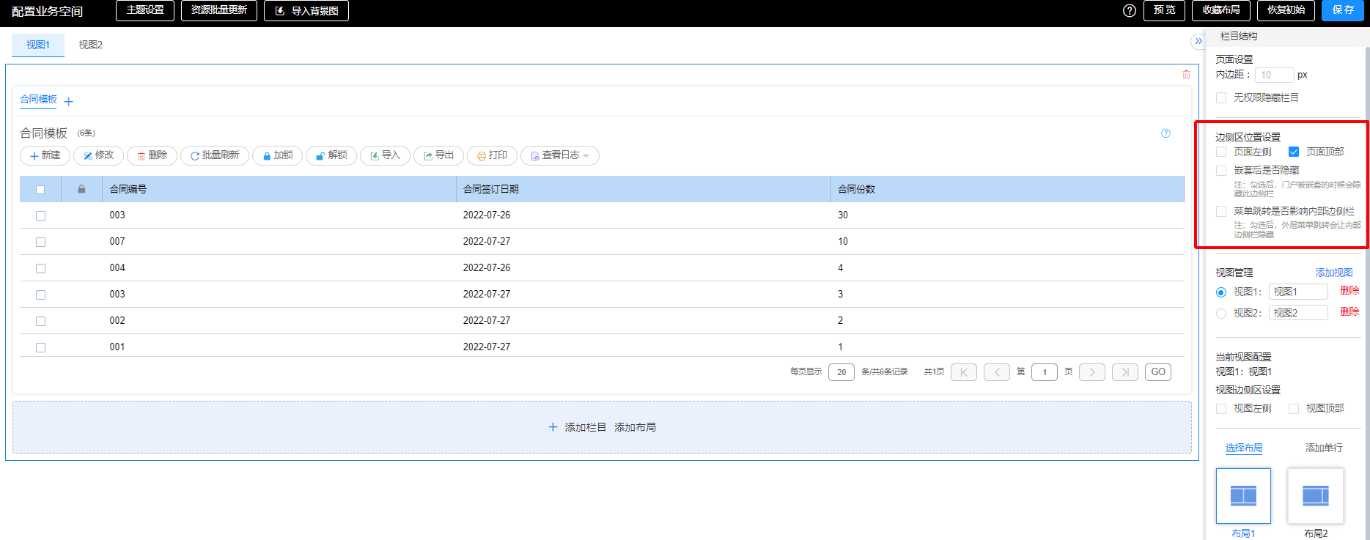Click the 修改 edit button
This screenshot has height=540, width=1370.
click(x=98, y=155)
